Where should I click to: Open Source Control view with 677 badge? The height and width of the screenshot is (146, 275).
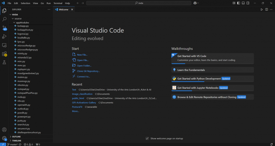pos(4,28)
